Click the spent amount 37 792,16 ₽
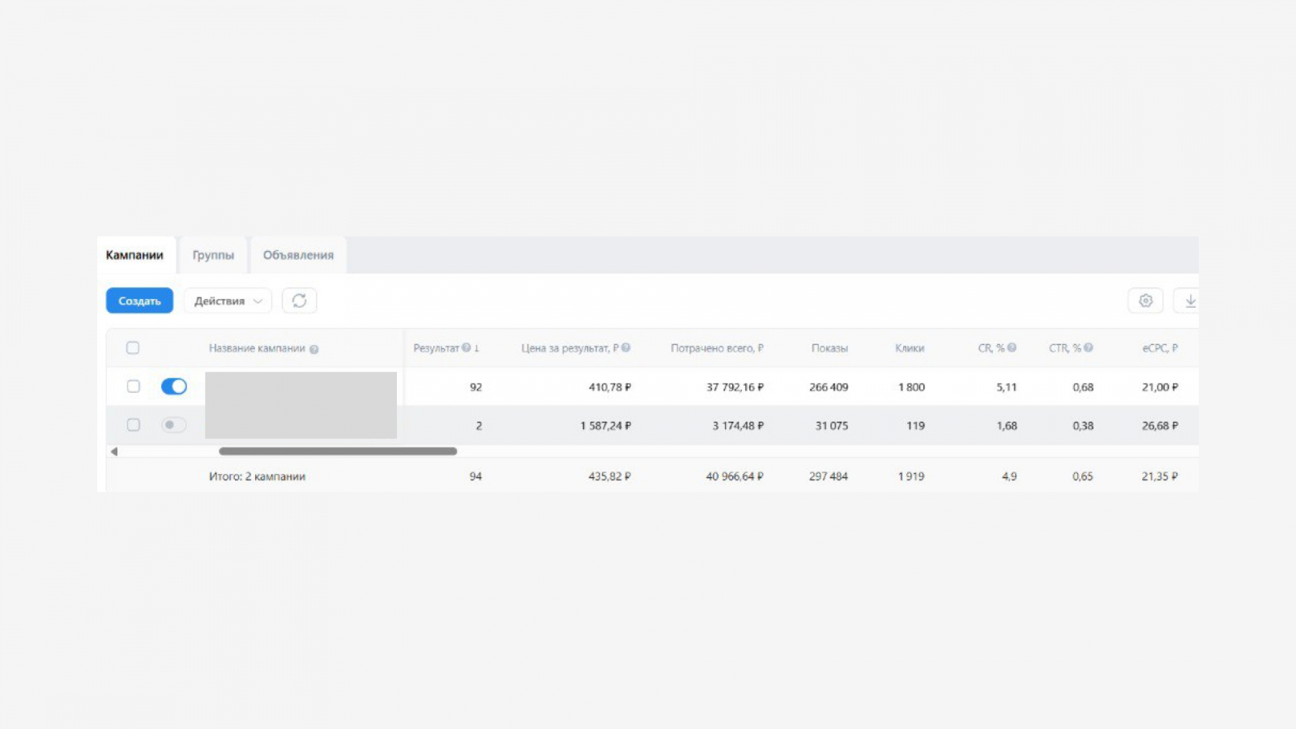1296x729 pixels. pyautogui.click(x=735, y=387)
